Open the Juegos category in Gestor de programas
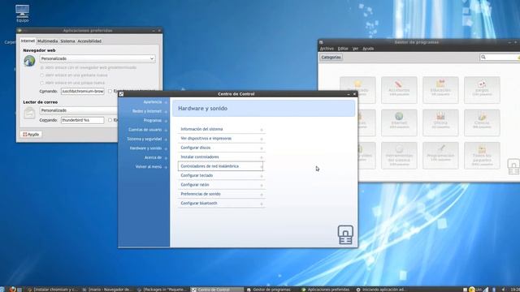Viewport: 520px width, 292px height. 482,90
